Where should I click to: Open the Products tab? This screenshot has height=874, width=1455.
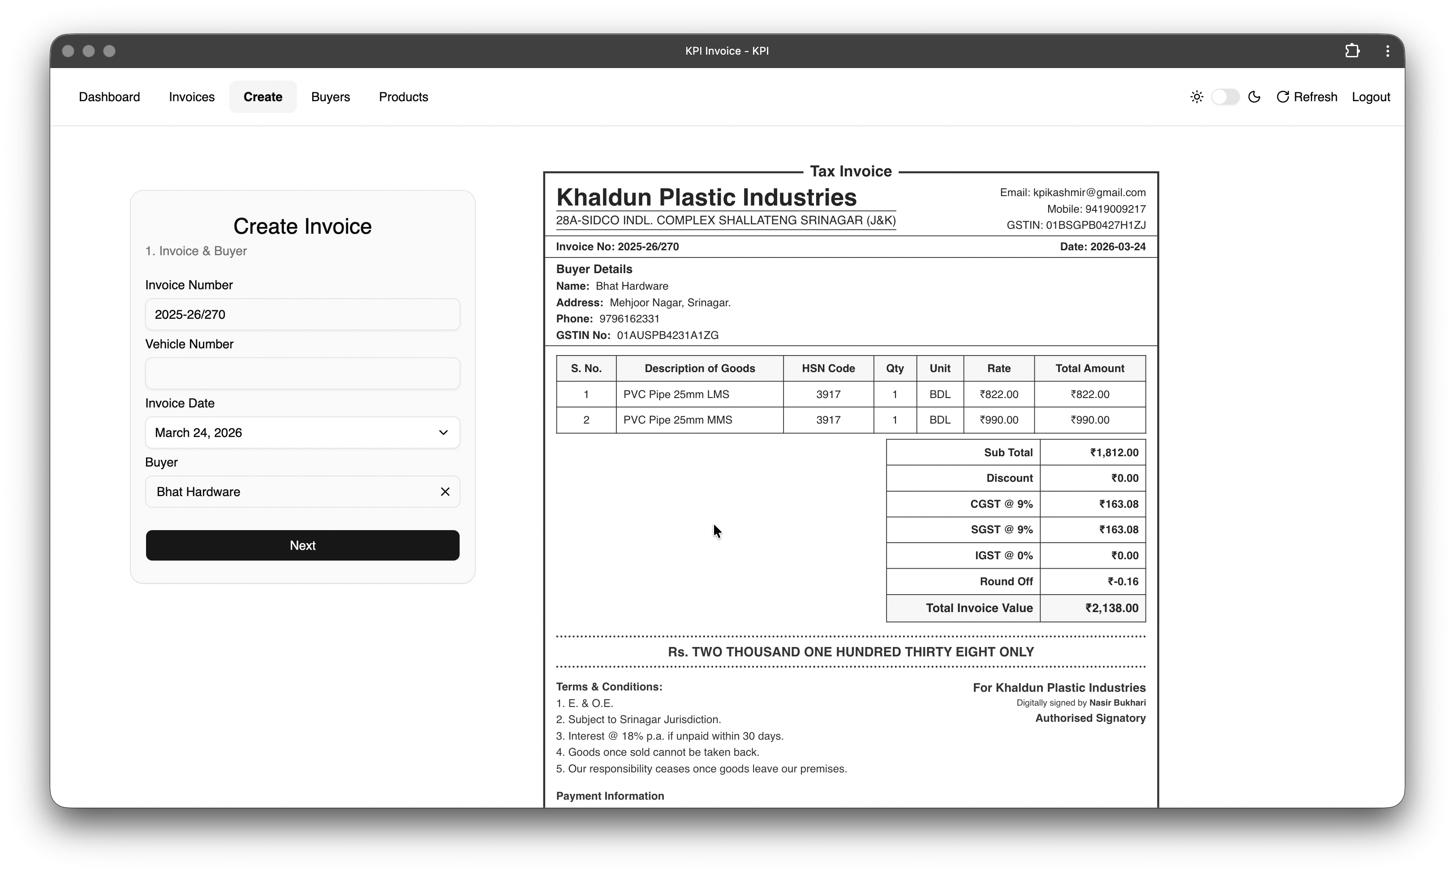pos(403,97)
